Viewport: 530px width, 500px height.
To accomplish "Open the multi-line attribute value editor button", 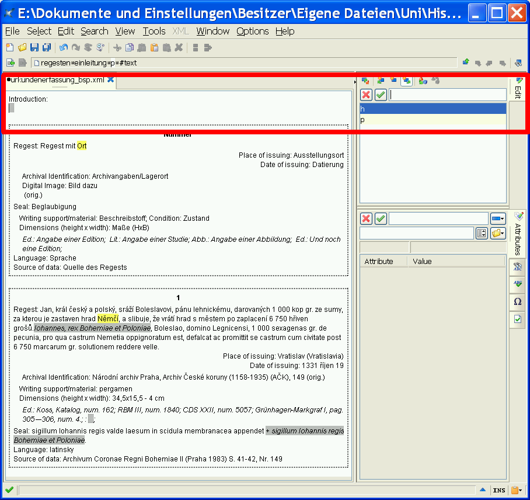I will 482,233.
